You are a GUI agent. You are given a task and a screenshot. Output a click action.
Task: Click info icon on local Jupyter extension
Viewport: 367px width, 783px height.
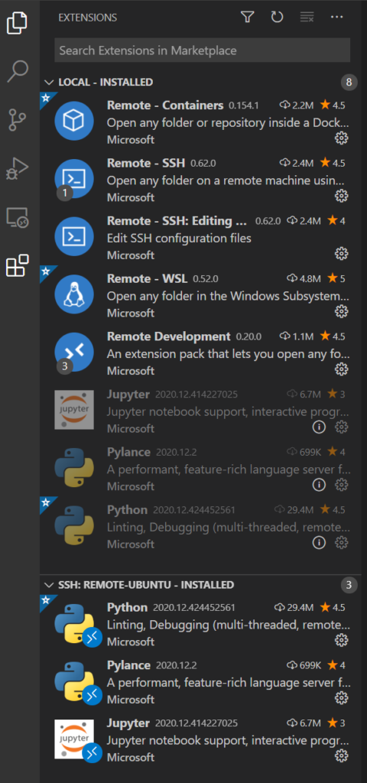pos(319,427)
